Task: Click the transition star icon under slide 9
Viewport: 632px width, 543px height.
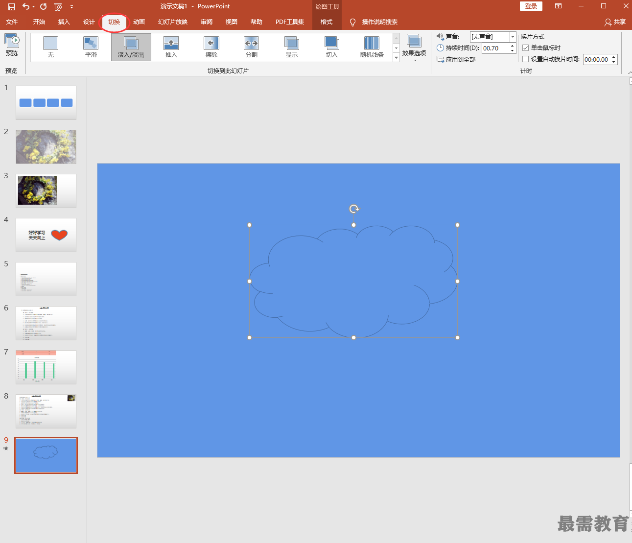Action: [6, 448]
